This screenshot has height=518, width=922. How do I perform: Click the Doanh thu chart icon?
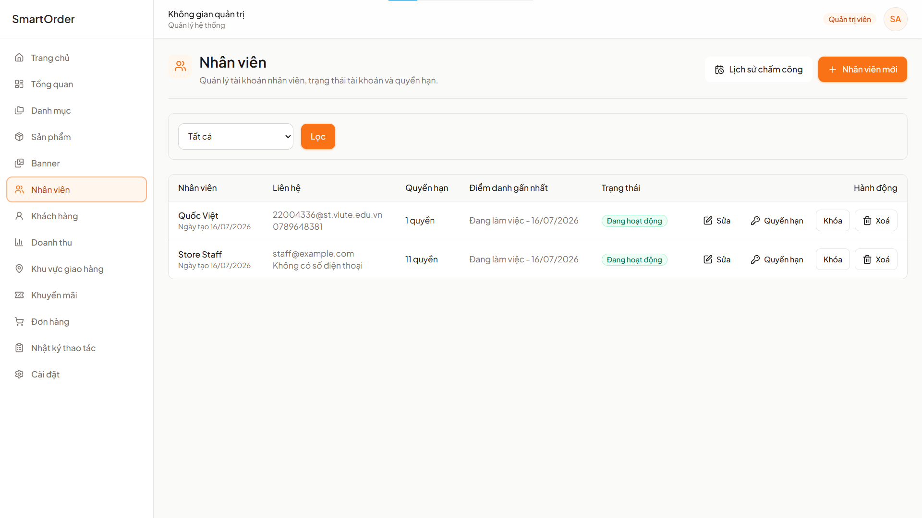pyautogui.click(x=19, y=242)
